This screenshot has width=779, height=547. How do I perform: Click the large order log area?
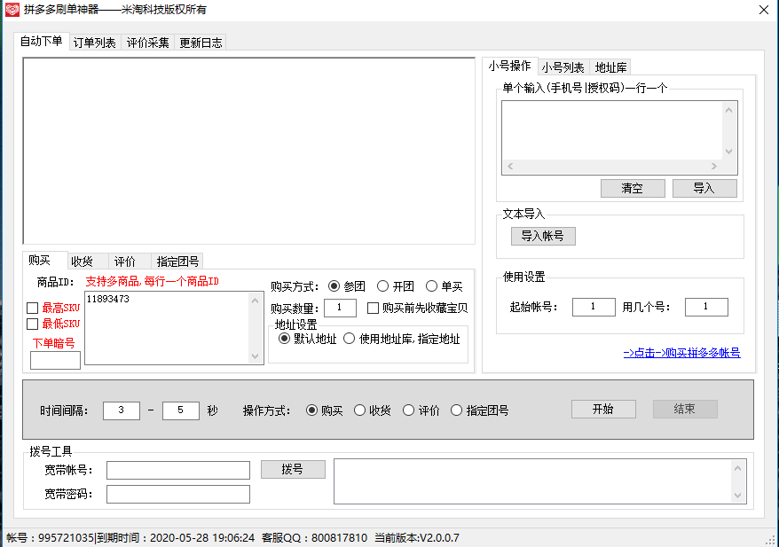point(249,151)
